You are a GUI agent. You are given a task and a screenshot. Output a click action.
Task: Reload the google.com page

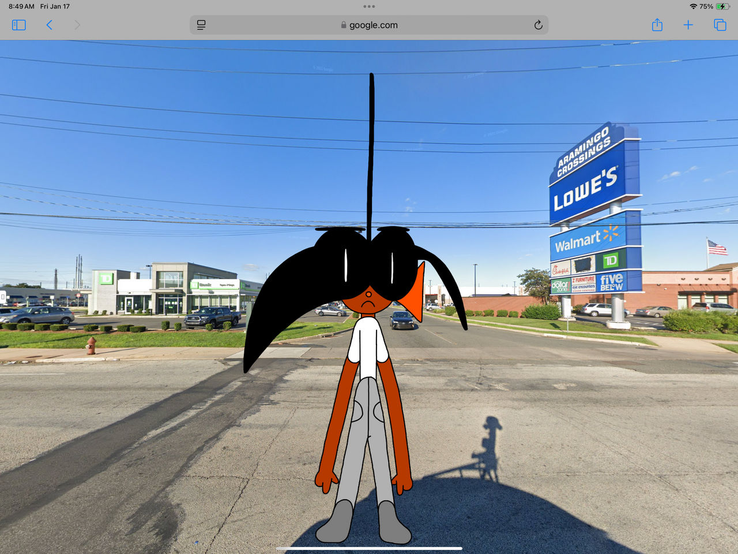538,25
